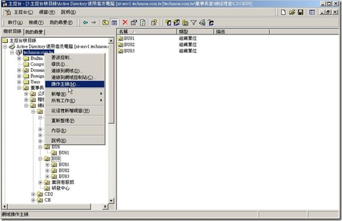Sort by the 名稱 column header
Screen dimensions: 342x221
pyautogui.click(x=146, y=32)
